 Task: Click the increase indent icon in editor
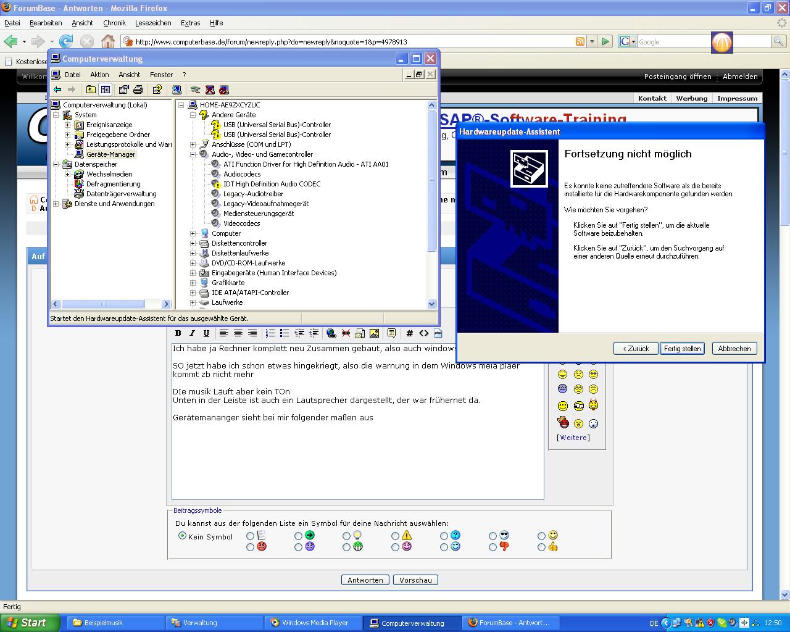click(x=314, y=333)
